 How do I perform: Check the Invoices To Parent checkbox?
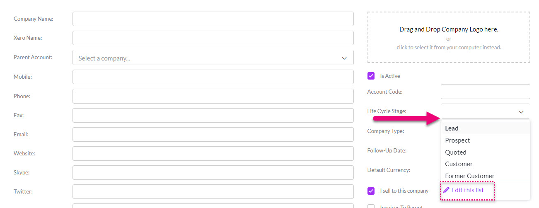click(x=371, y=206)
